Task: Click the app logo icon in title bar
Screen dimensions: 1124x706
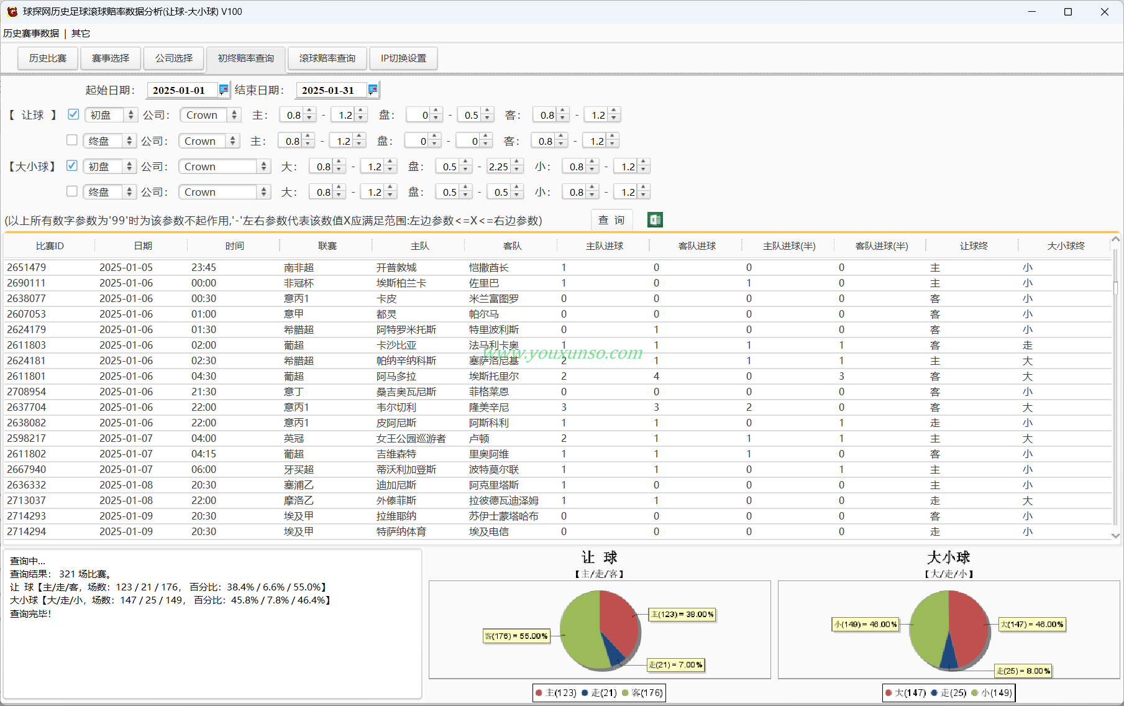Action: coord(12,12)
